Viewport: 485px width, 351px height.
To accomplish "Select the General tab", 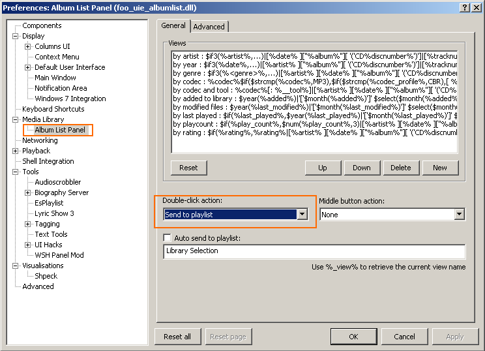I will (173, 26).
